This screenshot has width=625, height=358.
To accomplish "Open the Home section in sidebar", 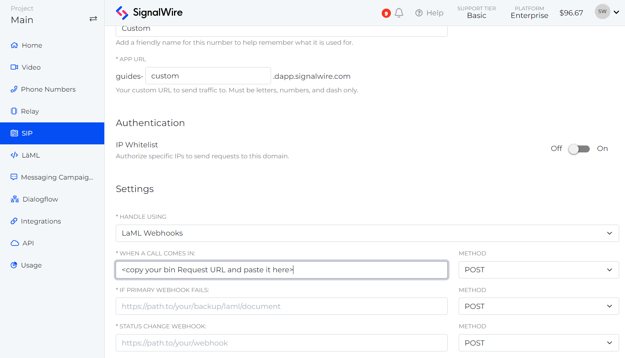I will click(31, 45).
